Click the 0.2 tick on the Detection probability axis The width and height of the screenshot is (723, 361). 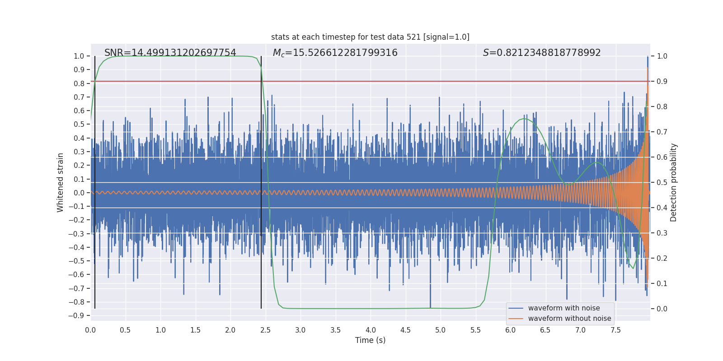662,258
